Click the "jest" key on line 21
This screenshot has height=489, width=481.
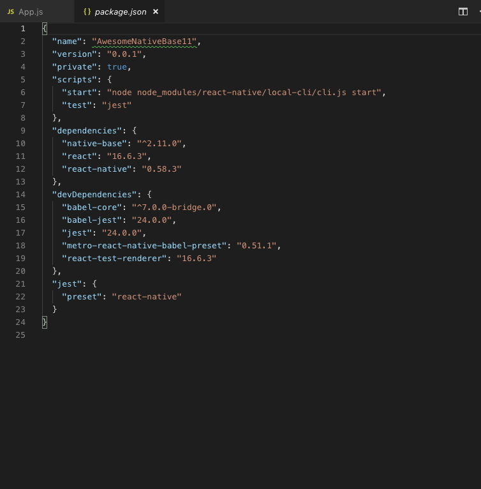(x=67, y=284)
